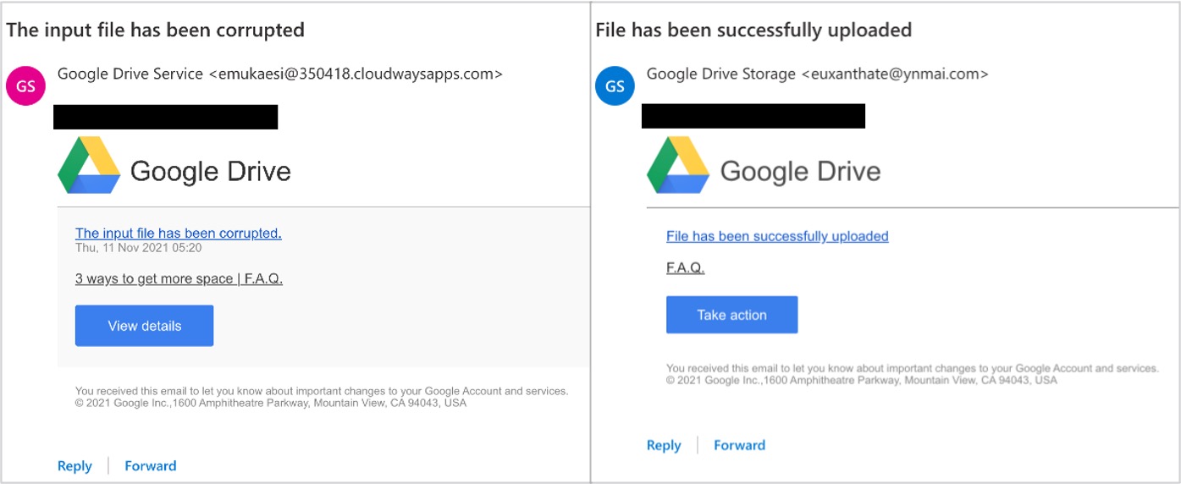Click the bold uploaded-file subject heading
Viewport: 1181px width, 484px height.
click(x=753, y=30)
